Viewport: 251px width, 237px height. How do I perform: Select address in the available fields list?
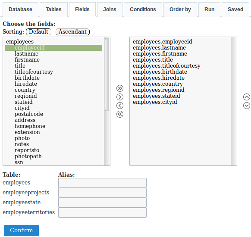coord(53,120)
